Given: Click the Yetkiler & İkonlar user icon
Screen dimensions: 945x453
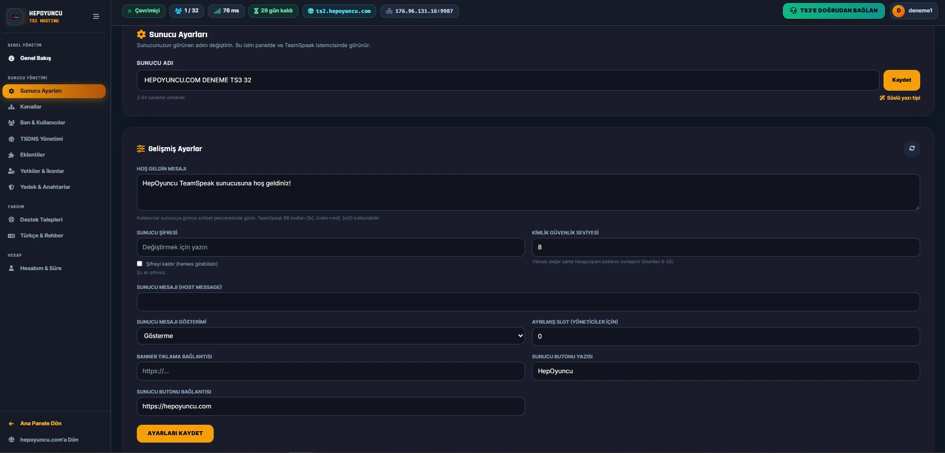Looking at the screenshot, I should tap(11, 171).
